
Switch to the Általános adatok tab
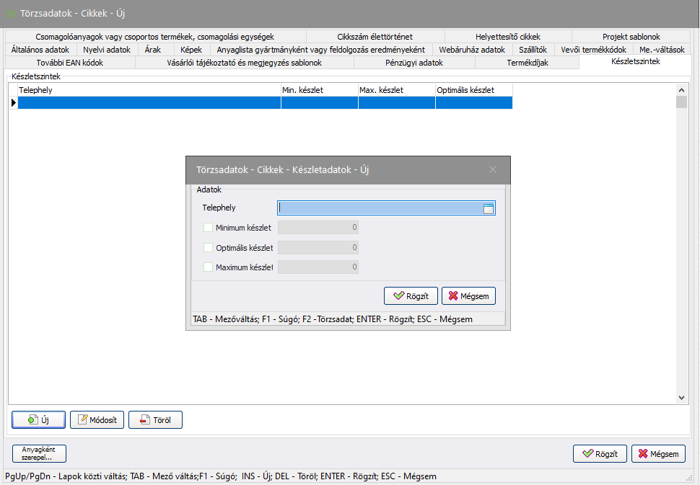[x=40, y=50]
